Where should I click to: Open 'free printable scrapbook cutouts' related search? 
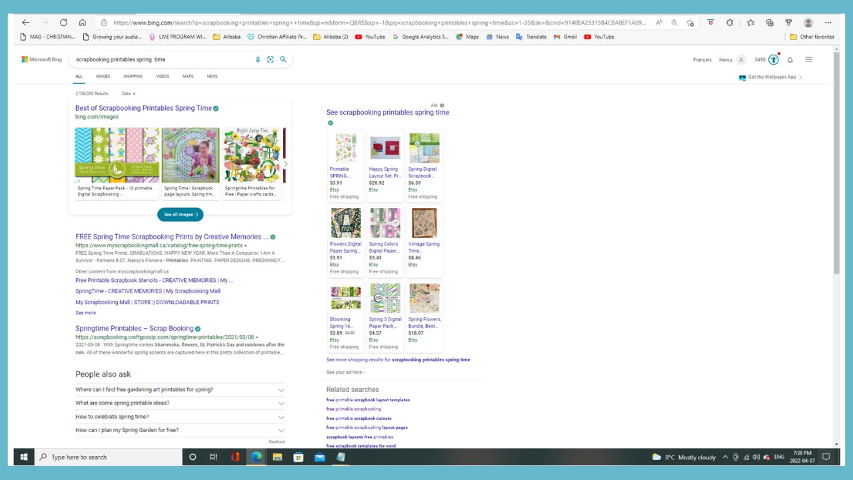[x=359, y=419]
